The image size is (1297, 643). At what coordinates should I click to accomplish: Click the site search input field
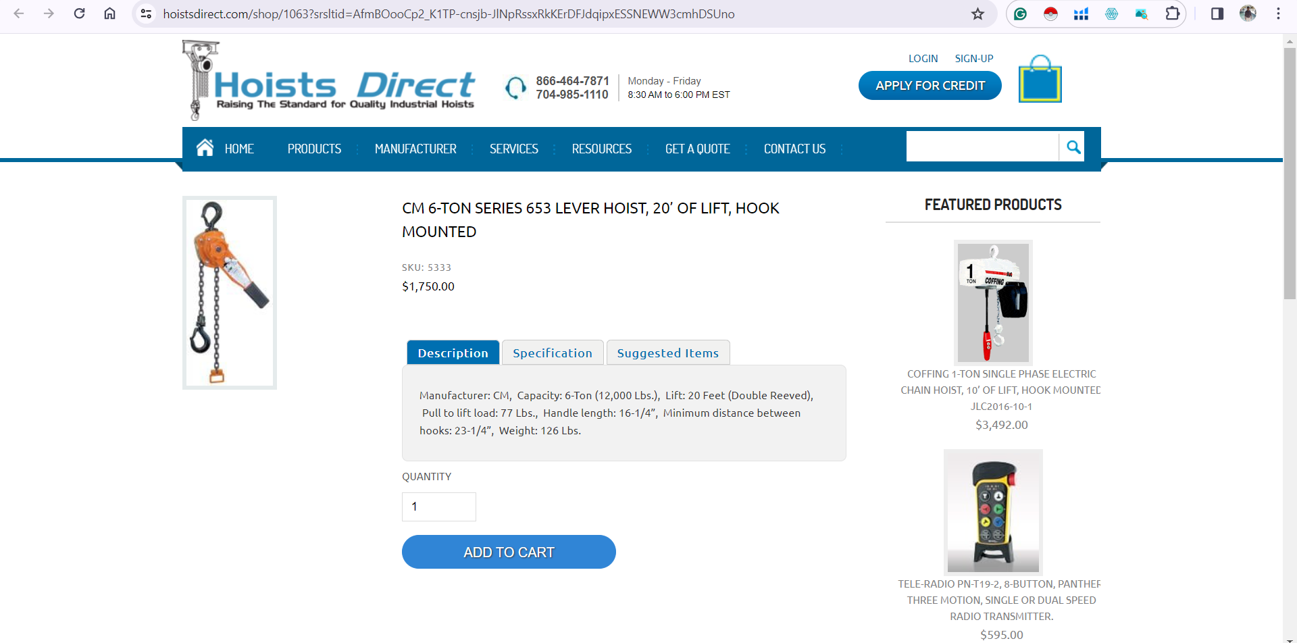(x=982, y=147)
